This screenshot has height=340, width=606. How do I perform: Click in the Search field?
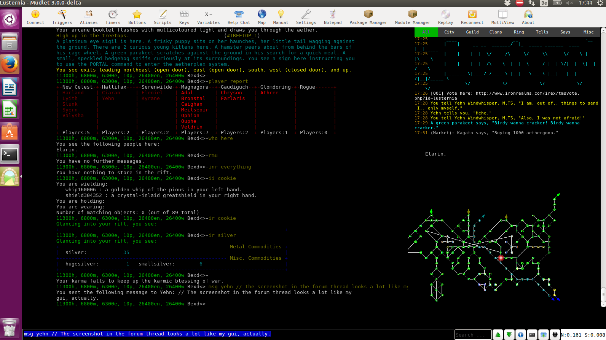pyautogui.click(x=473, y=335)
